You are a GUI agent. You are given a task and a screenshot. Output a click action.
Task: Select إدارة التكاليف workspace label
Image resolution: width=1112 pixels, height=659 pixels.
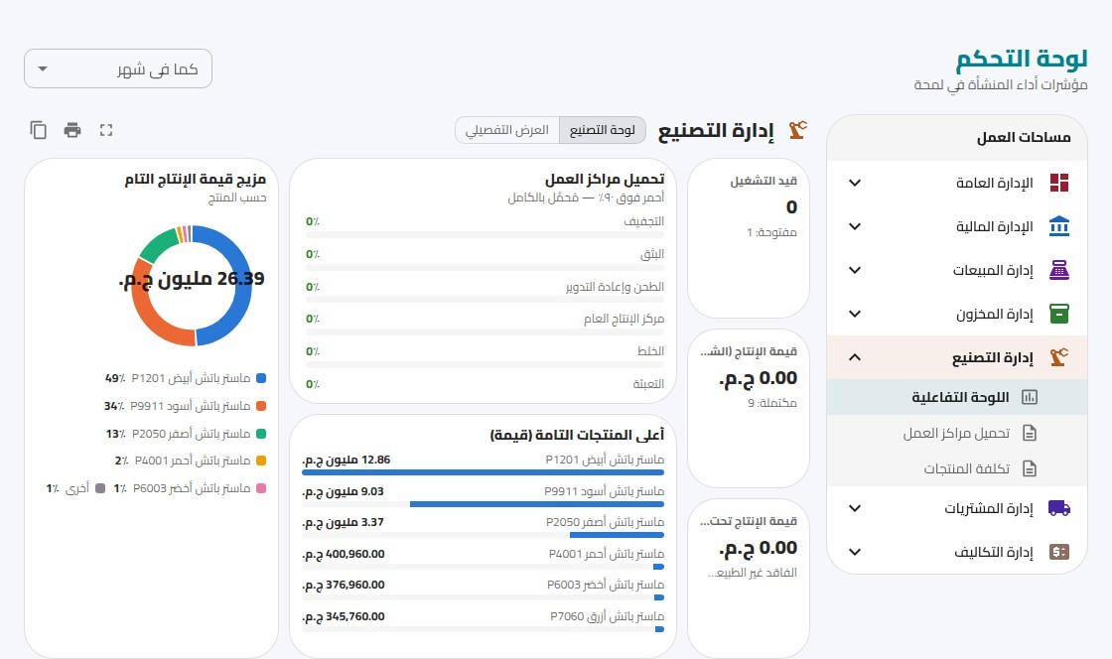pos(994,553)
